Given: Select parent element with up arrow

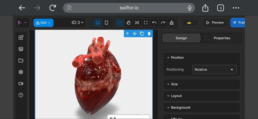Looking at the screenshot, I should click(x=127, y=34).
